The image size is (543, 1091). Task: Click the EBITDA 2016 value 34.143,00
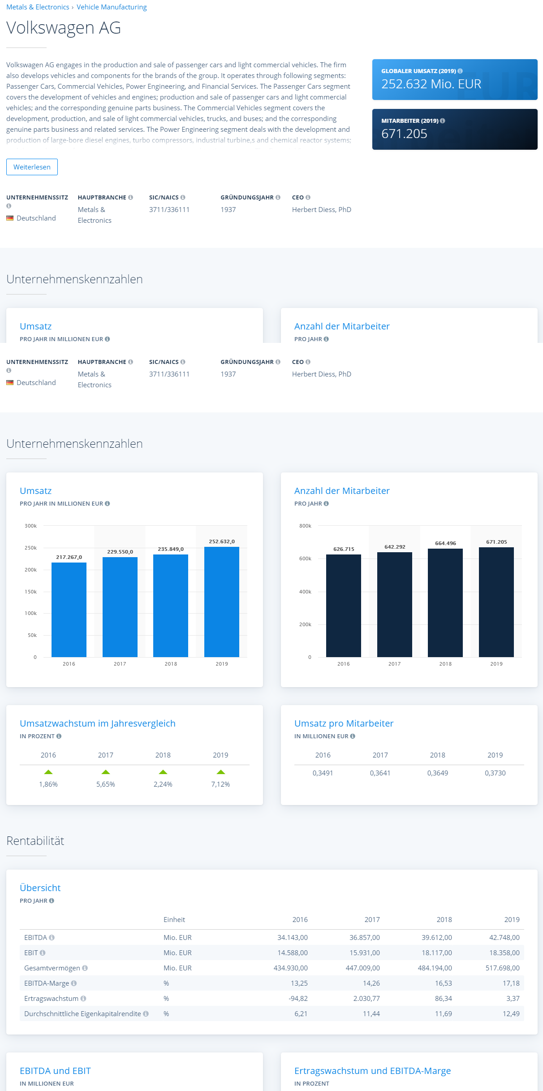(x=293, y=937)
